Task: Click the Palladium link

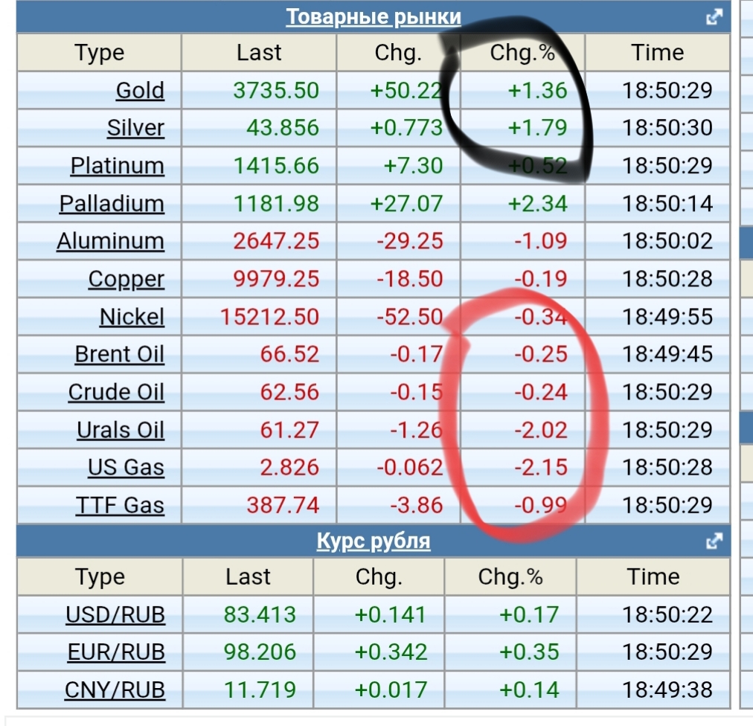Action: [112, 204]
